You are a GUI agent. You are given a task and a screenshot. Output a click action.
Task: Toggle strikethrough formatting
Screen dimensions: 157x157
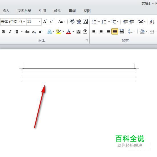(x=27, y=32)
